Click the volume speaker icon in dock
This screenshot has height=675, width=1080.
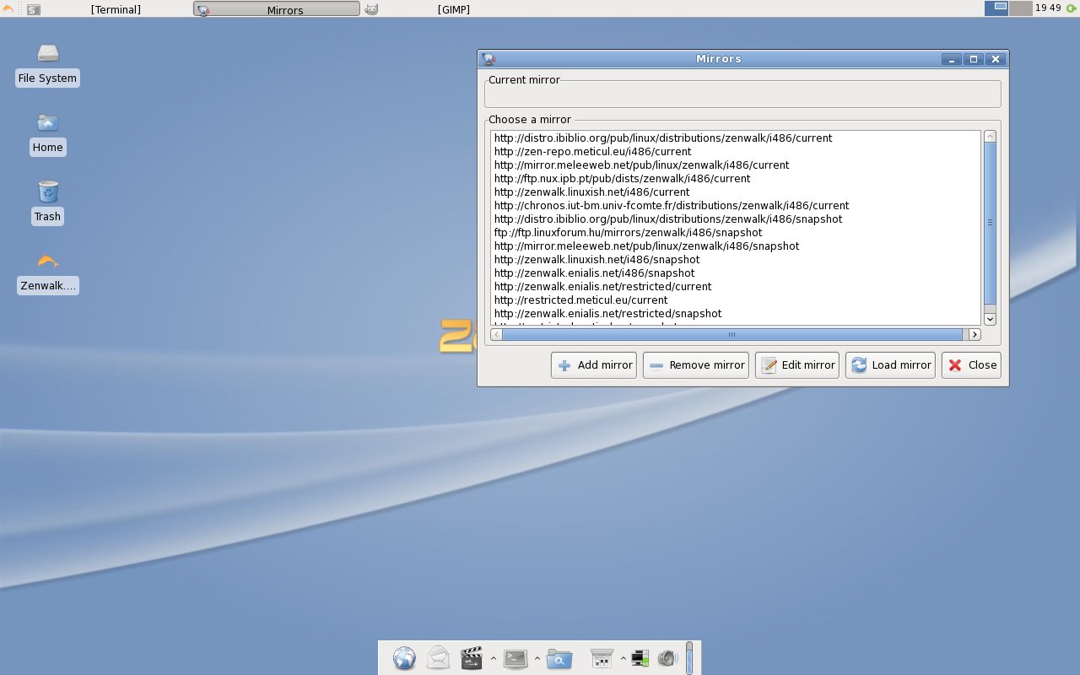point(667,658)
